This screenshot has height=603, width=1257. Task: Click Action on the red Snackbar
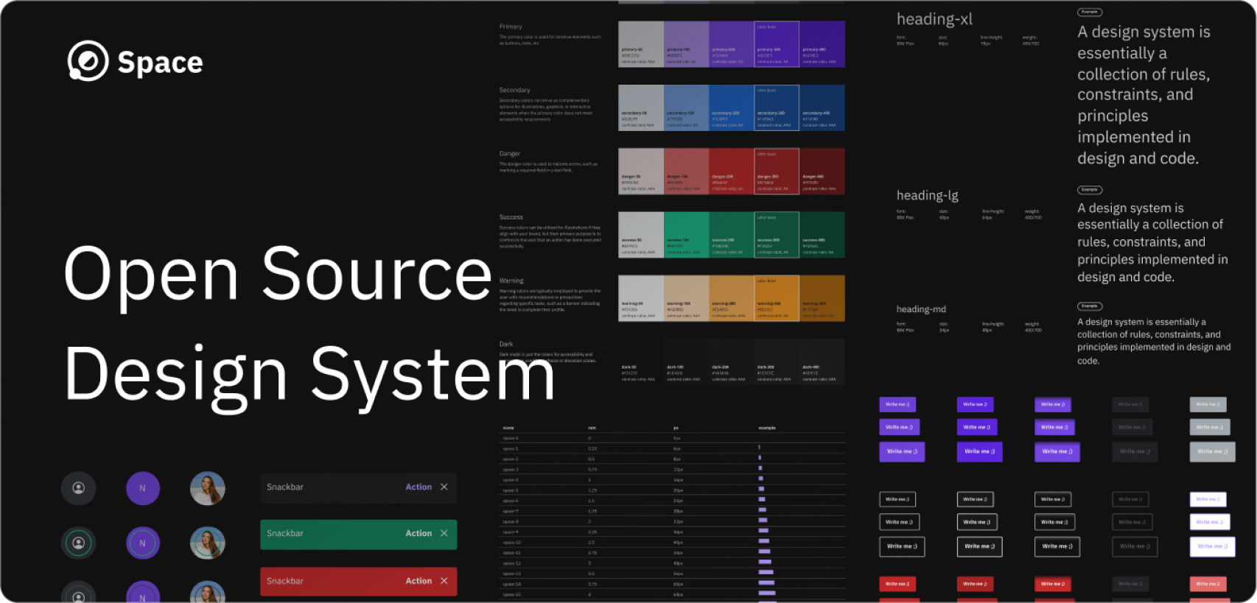[x=419, y=581]
